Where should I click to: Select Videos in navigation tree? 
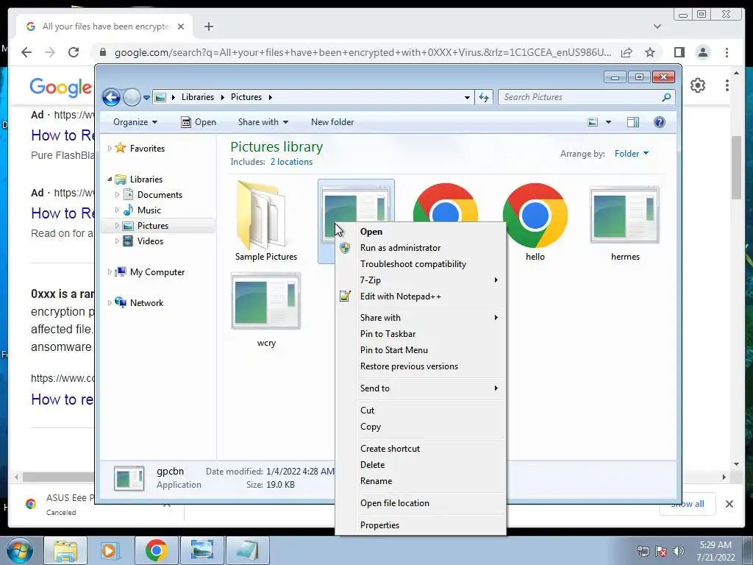pyautogui.click(x=150, y=241)
